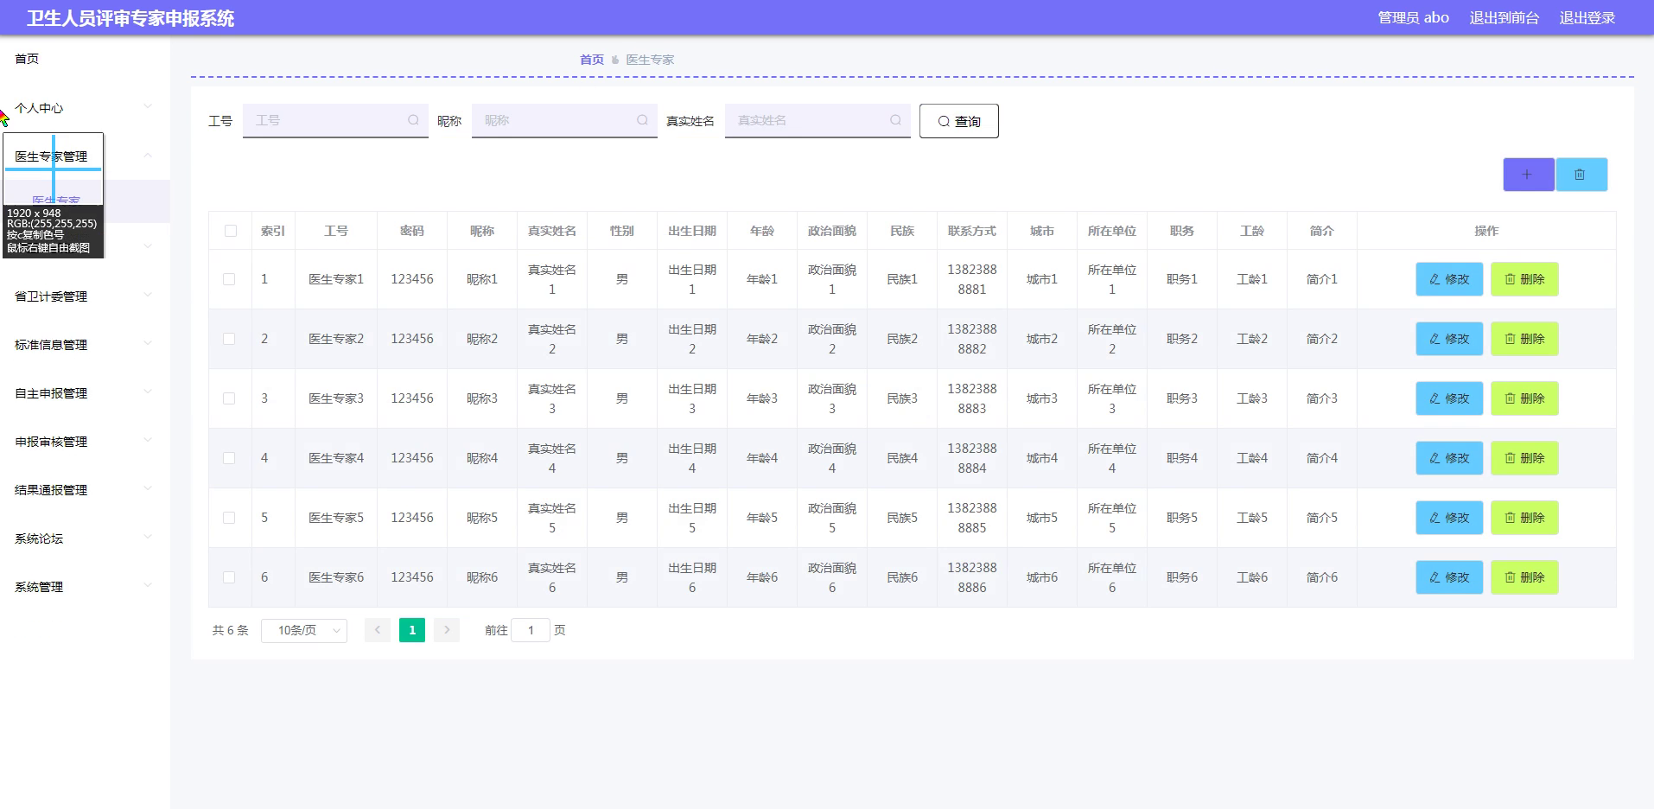Image resolution: width=1654 pixels, height=809 pixels.
Task: Check the checkbox for row 1
Action: point(229,279)
